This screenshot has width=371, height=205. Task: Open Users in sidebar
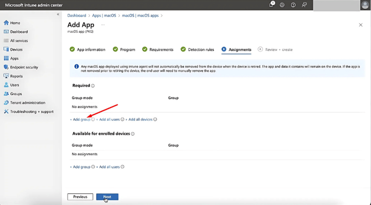click(12, 85)
